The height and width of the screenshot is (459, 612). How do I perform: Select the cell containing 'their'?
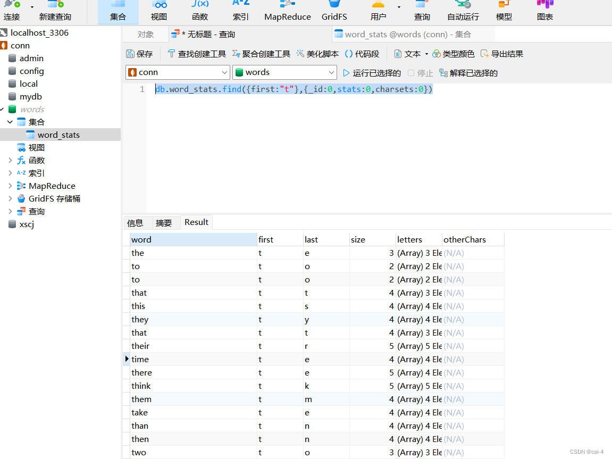point(193,346)
